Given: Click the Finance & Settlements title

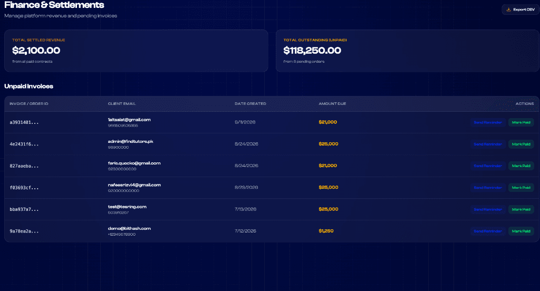Looking at the screenshot, I should click(x=54, y=5).
